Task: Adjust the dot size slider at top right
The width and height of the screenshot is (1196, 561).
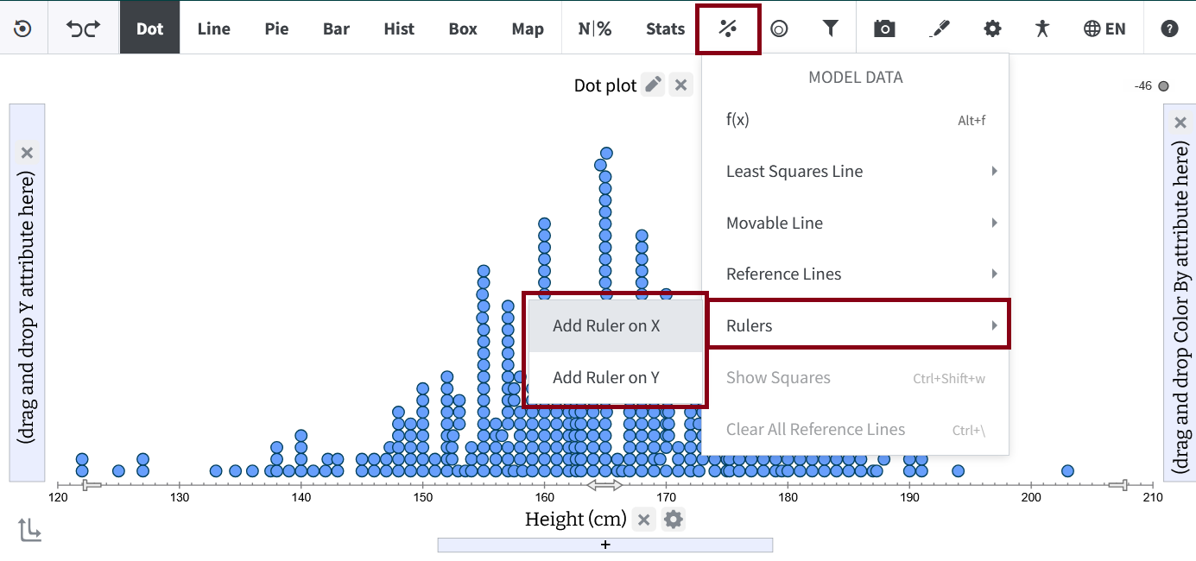Action: tap(1163, 86)
